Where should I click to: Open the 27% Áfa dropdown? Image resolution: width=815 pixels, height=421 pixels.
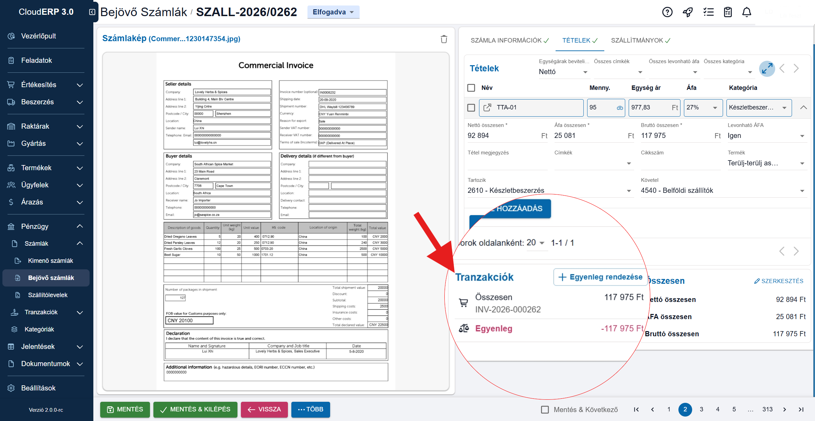(x=702, y=107)
